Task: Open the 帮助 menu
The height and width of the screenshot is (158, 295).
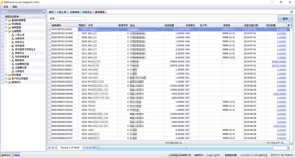Action: (x=15, y=7)
